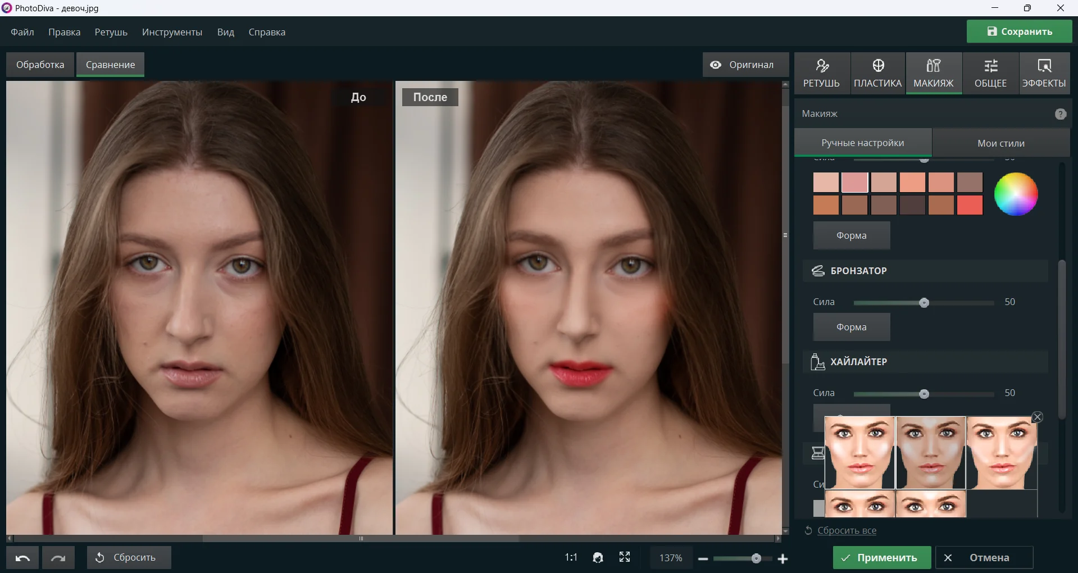Pick the dark brown color swatch
Viewport: 1078px width, 573px height.
[x=912, y=205]
